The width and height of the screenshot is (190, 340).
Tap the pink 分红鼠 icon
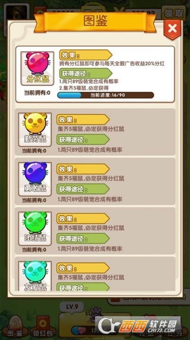(38, 68)
